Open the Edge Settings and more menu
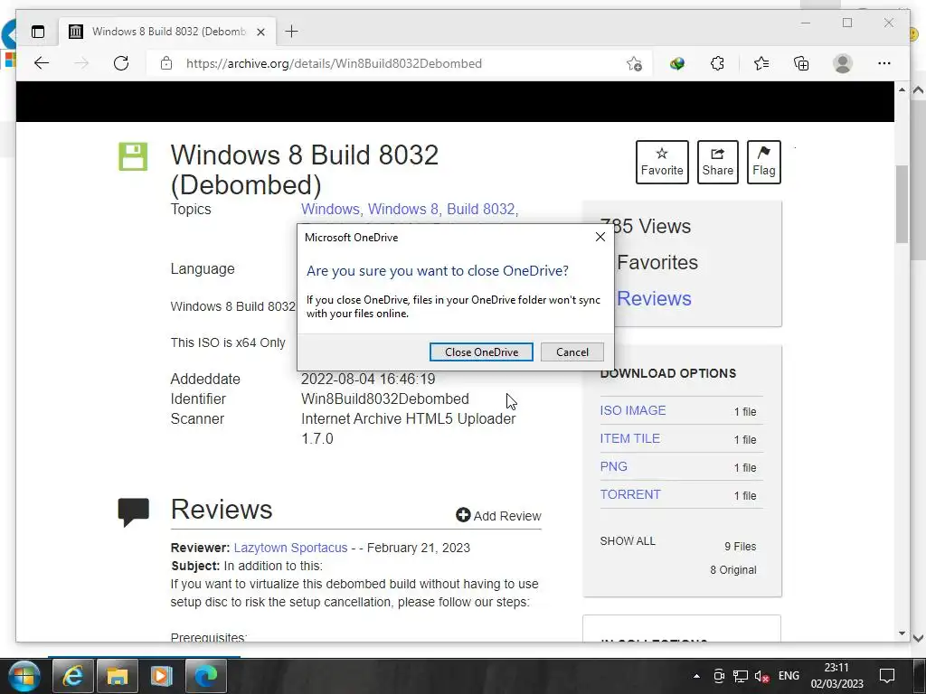Image resolution: width=926 pixels, height=694 pixels. click(x=884, y=63)
